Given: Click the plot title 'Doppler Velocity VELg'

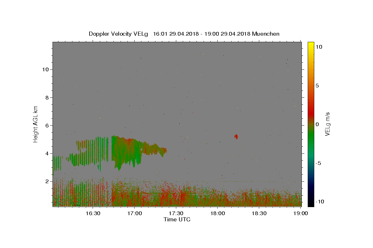Looking at the screenshot, I should coord(119,34).
